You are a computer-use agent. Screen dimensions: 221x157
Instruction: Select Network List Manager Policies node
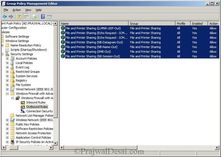[x=34, y=116]
